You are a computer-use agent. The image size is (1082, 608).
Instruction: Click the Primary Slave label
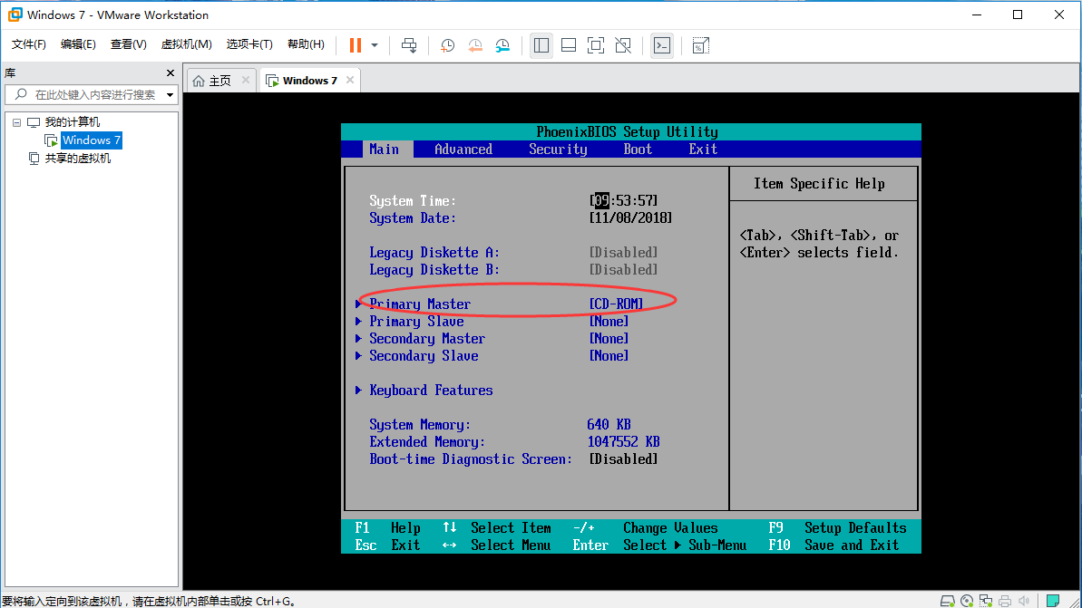tap(416, 322)
